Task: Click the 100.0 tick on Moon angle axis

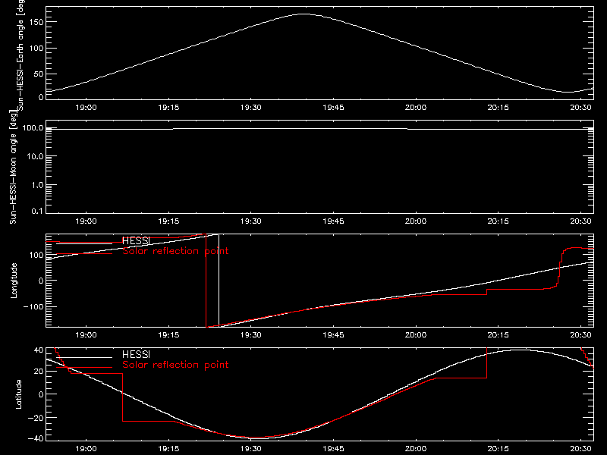Action: (33, 127)
